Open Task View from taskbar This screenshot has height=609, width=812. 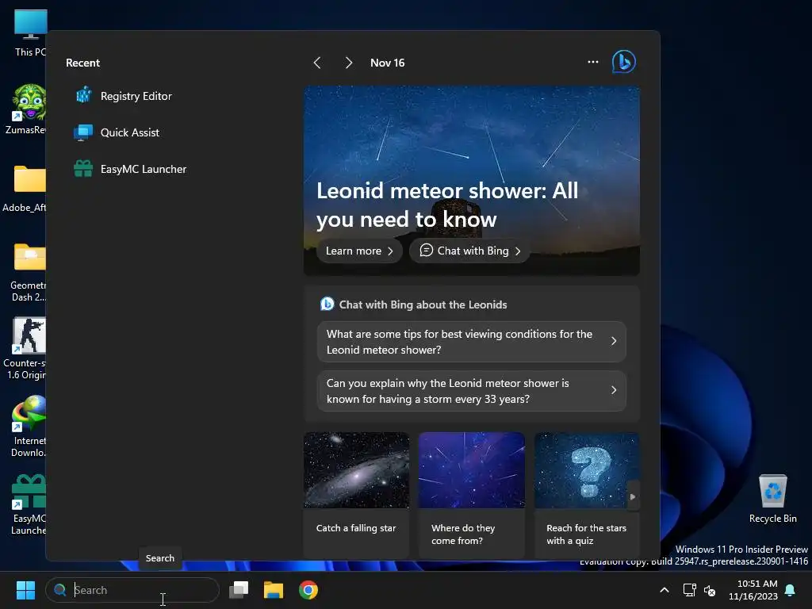pos(239,590)
